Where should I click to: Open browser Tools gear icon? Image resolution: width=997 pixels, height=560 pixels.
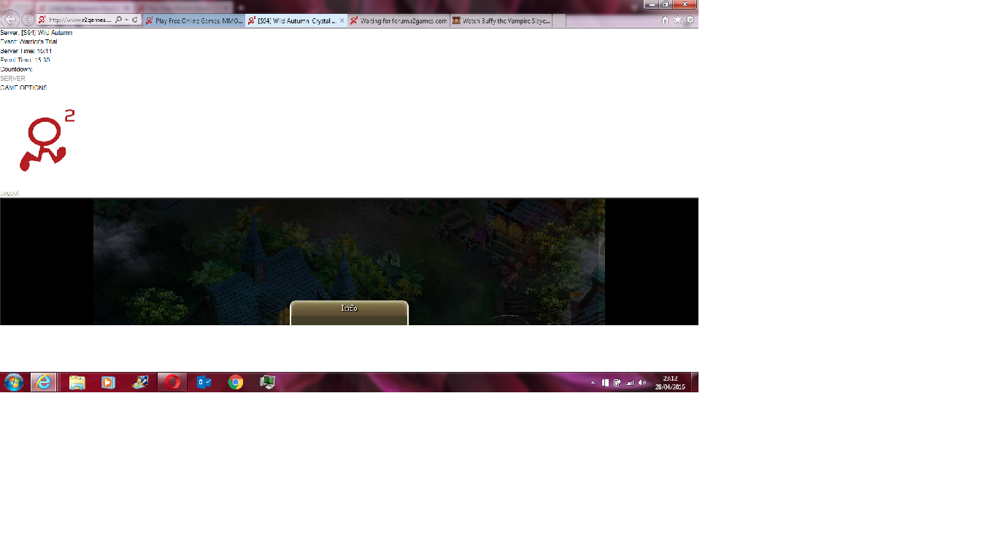click(x=690, y=20)
